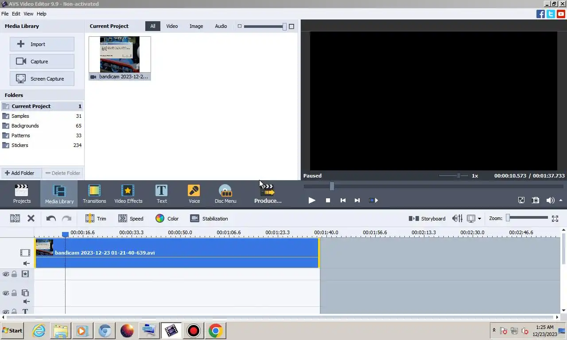This screenshot has width=567, height=340.
Task: Click the Capture button
Action: point(42,61)
